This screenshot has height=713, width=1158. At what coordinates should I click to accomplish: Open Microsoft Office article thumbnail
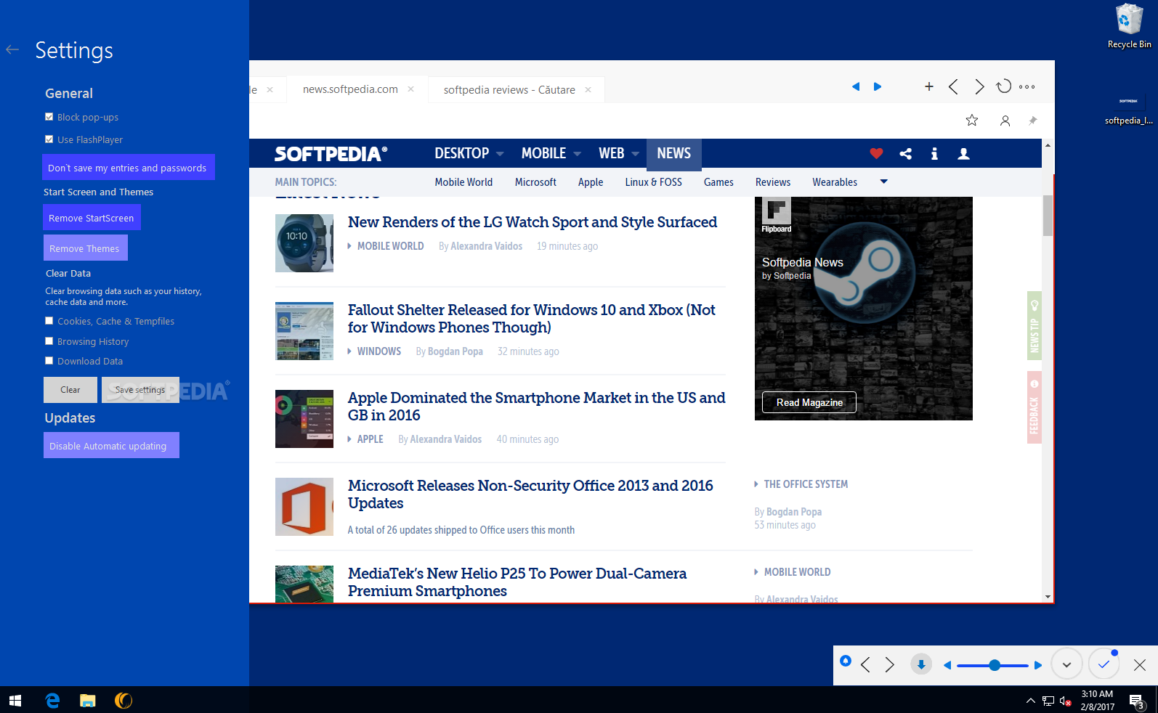tap(304, 507)
